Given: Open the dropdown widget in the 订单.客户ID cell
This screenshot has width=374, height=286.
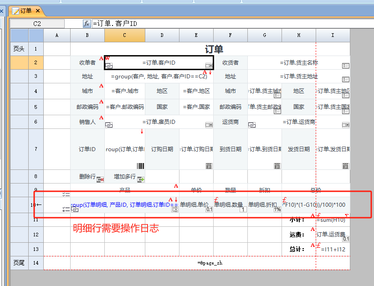Looking at the screenshot, I should [209, 66].
